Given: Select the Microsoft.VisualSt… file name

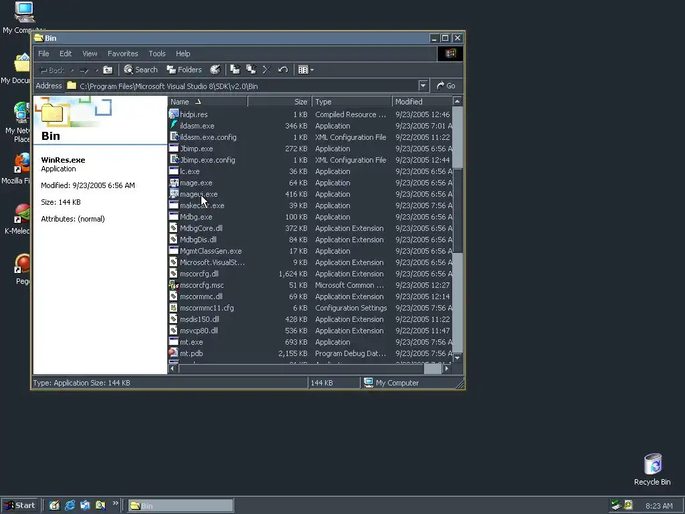Looking at the screenshot, I should point(212,262).
